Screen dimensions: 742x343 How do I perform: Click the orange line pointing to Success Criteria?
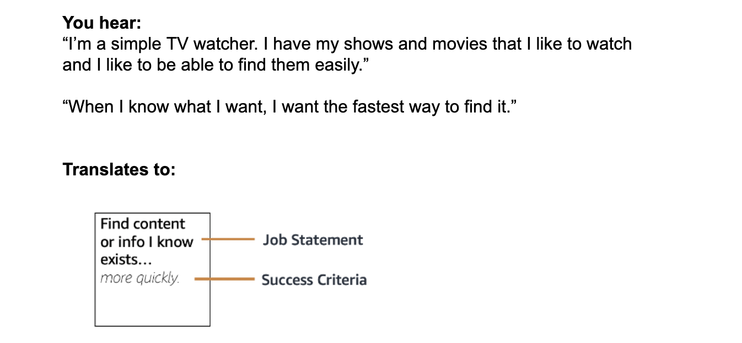tap(224, 280)
